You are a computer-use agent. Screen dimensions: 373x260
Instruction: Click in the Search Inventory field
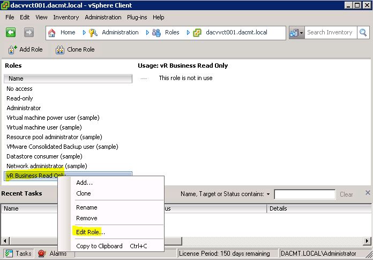(331, 32)
